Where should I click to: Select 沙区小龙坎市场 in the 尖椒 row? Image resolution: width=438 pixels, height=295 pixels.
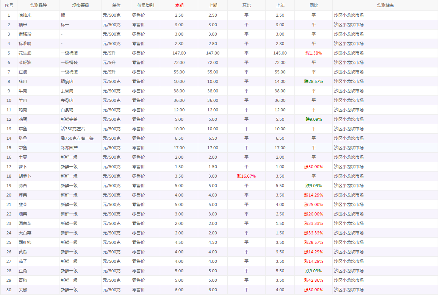click(x=349, y=290)
